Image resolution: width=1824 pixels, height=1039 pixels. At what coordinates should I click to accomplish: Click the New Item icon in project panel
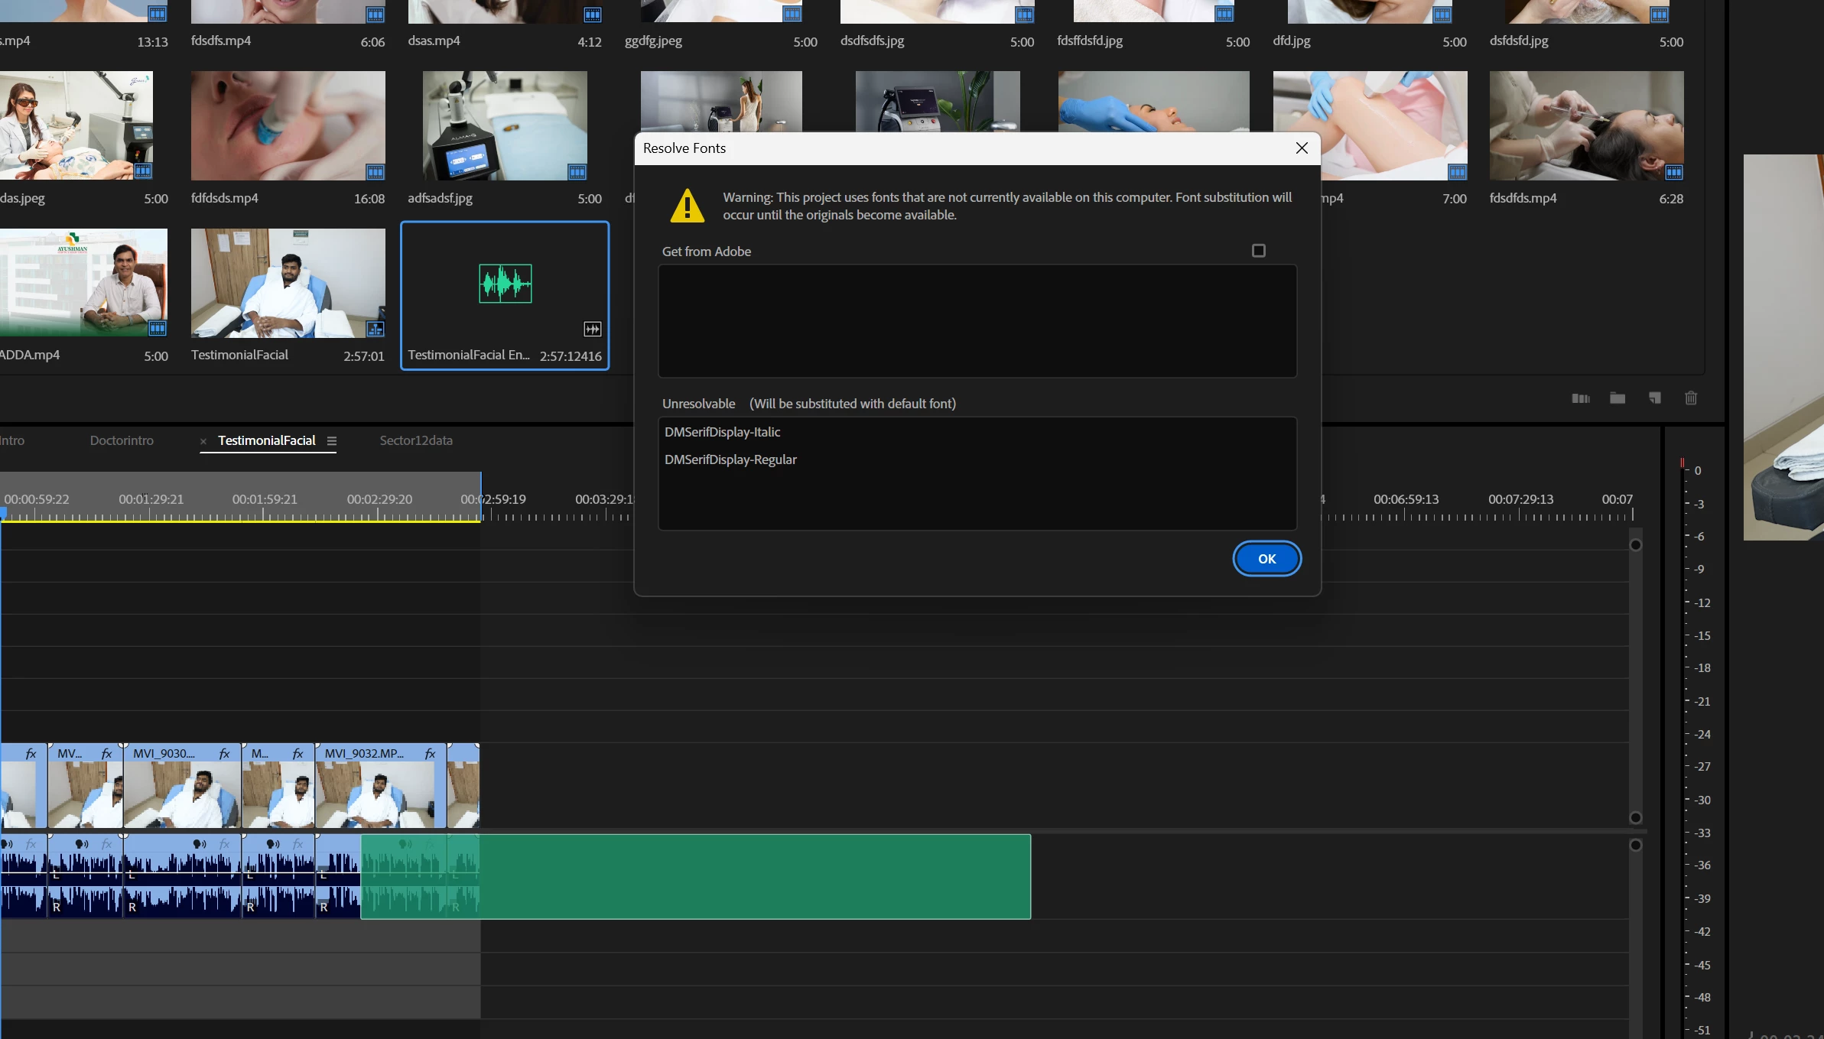click(1654, 398)
